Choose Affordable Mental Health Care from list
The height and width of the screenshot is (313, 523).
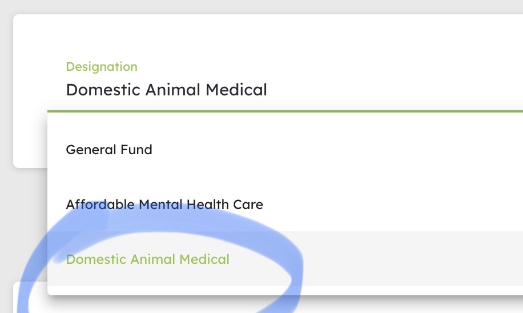click(x=285, y=204)
